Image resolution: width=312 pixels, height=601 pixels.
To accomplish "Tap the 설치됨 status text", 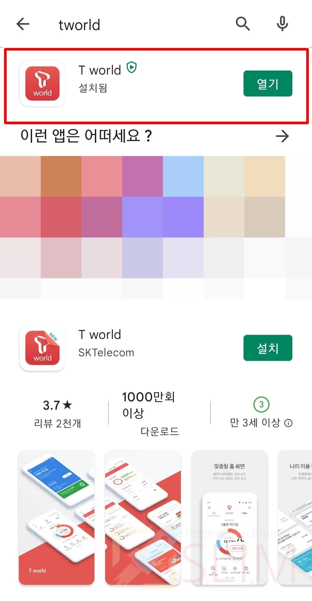I will [x=93, y=88].
